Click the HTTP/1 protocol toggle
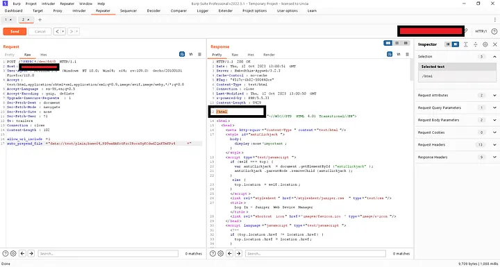The width and height of the screenshot is (500, 267). pyautogui.click(x=481, y=31)
